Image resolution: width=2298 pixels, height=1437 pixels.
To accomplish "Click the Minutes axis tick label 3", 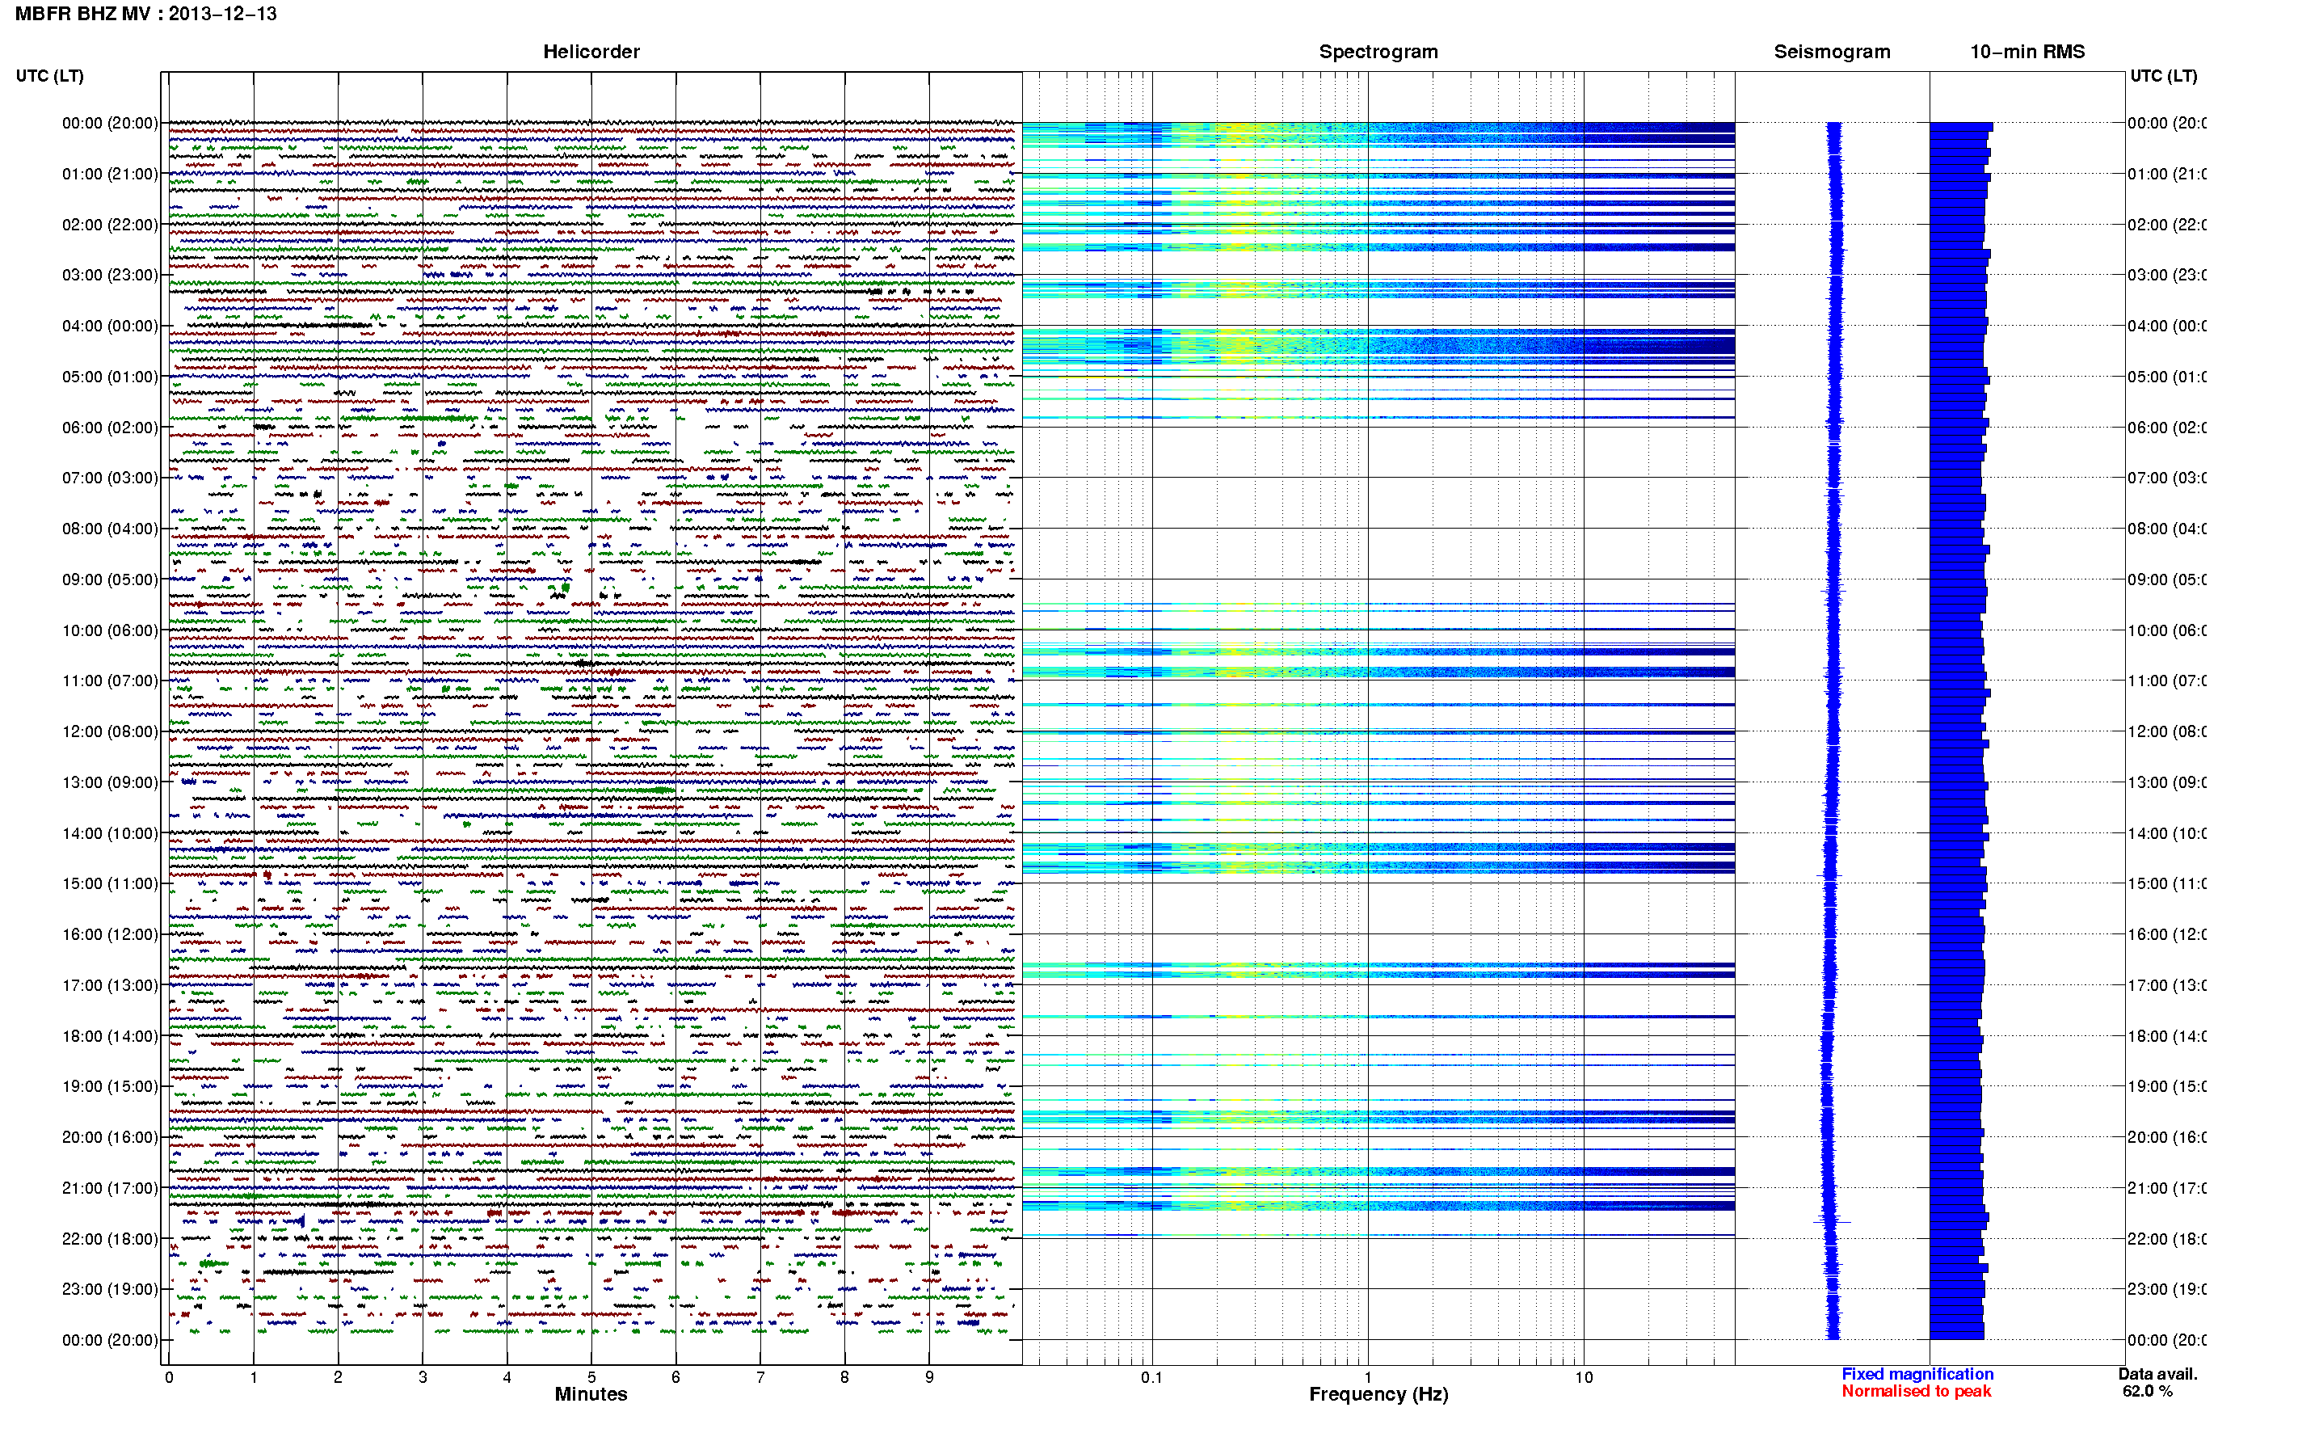I will [423, 1377].
